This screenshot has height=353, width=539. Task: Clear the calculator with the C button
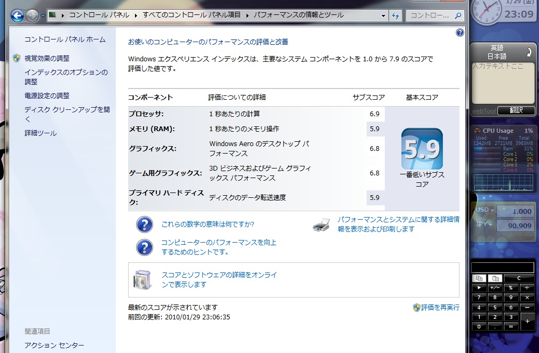tap(519, 278)
